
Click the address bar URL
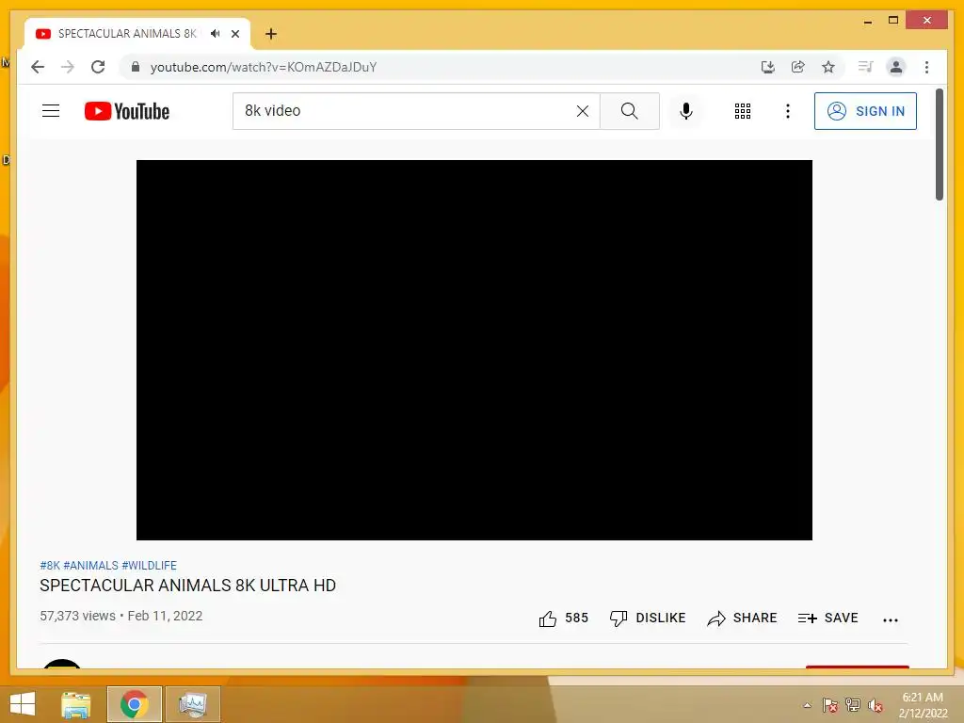(x=264, y=67)
